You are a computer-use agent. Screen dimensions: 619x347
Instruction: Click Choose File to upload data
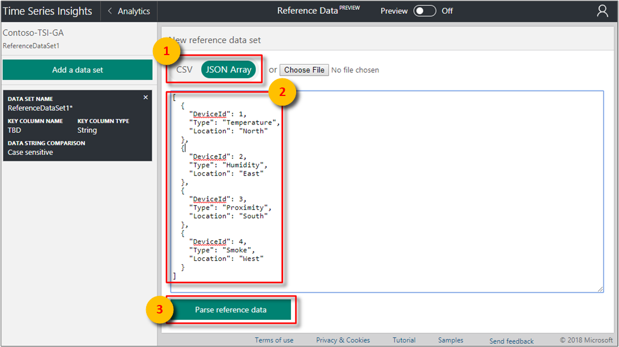click(304, 69)
